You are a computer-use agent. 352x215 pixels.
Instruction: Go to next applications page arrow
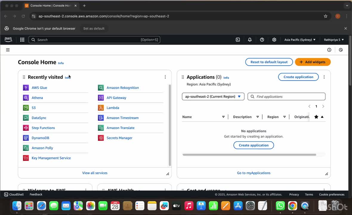(323, 106)
